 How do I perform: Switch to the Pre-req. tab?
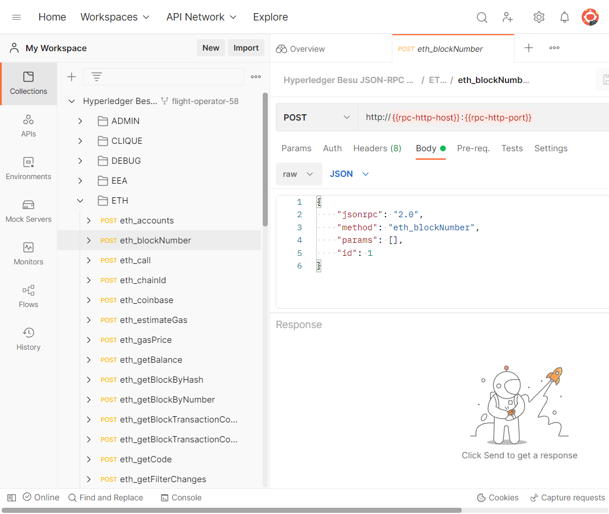(x=474, y=148)
